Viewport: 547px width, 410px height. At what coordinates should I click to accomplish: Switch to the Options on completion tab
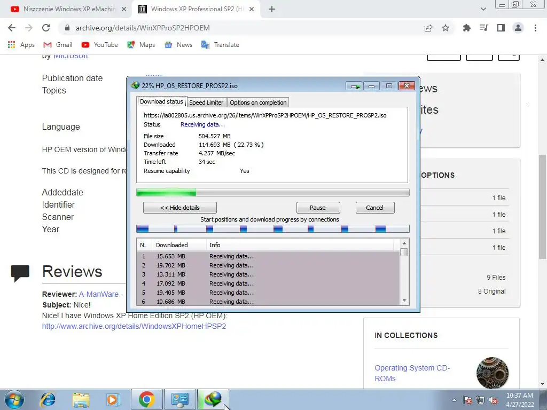point(258,102)
